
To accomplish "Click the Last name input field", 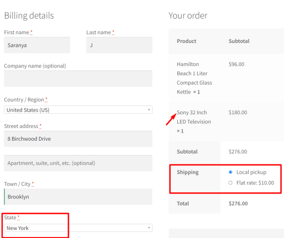I will click(x=119, y=45).
